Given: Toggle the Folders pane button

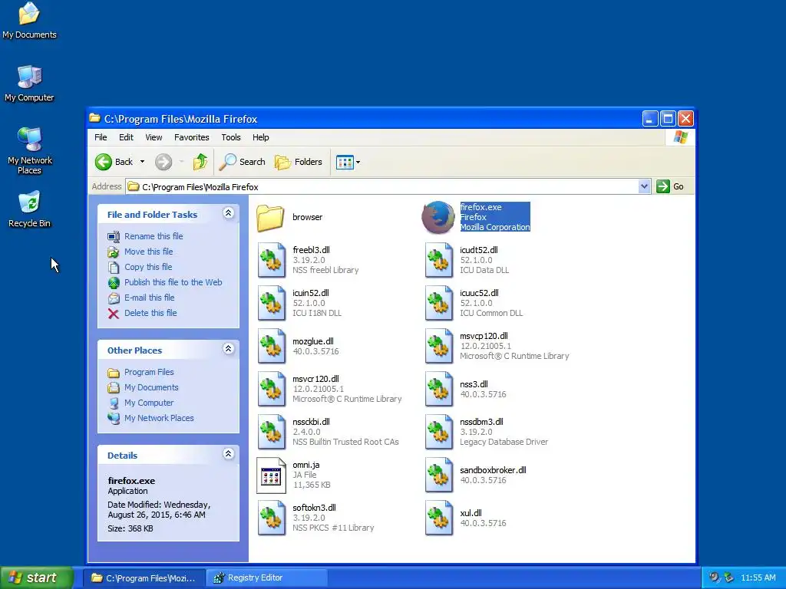Looking at the screenshot, I should point(299,162).
